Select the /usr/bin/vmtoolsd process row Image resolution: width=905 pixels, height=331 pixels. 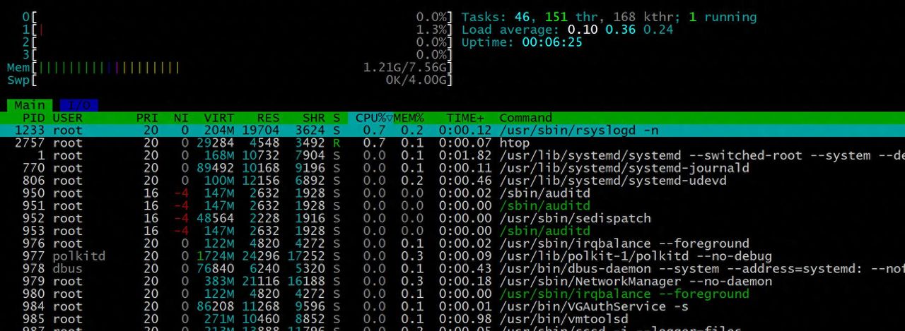click(452, 319)
